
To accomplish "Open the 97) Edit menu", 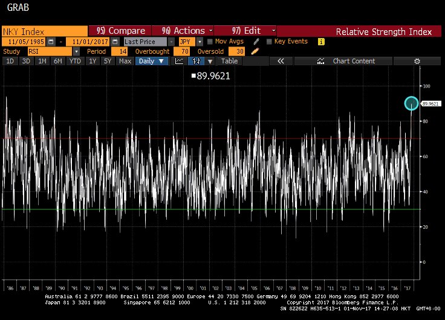I will point(245,31).
